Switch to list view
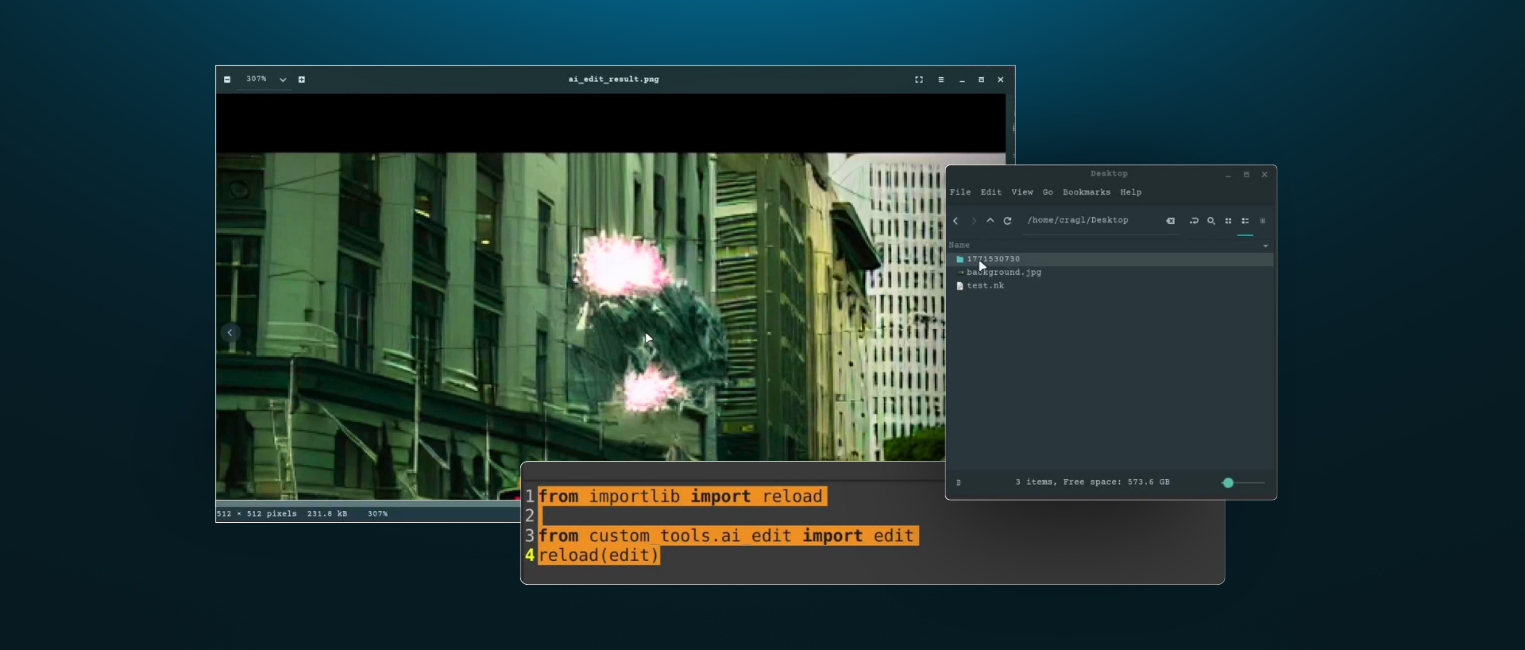The image size is (1525, 650). point(1245,221)
